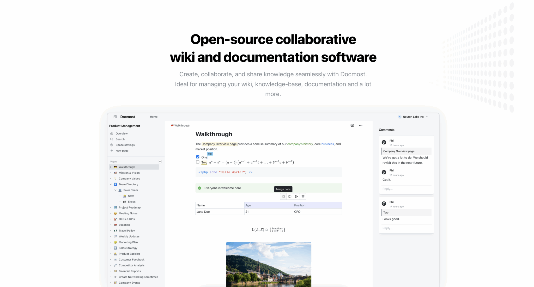Follow the 'Company Overview page' link

(x=219, y=144)
